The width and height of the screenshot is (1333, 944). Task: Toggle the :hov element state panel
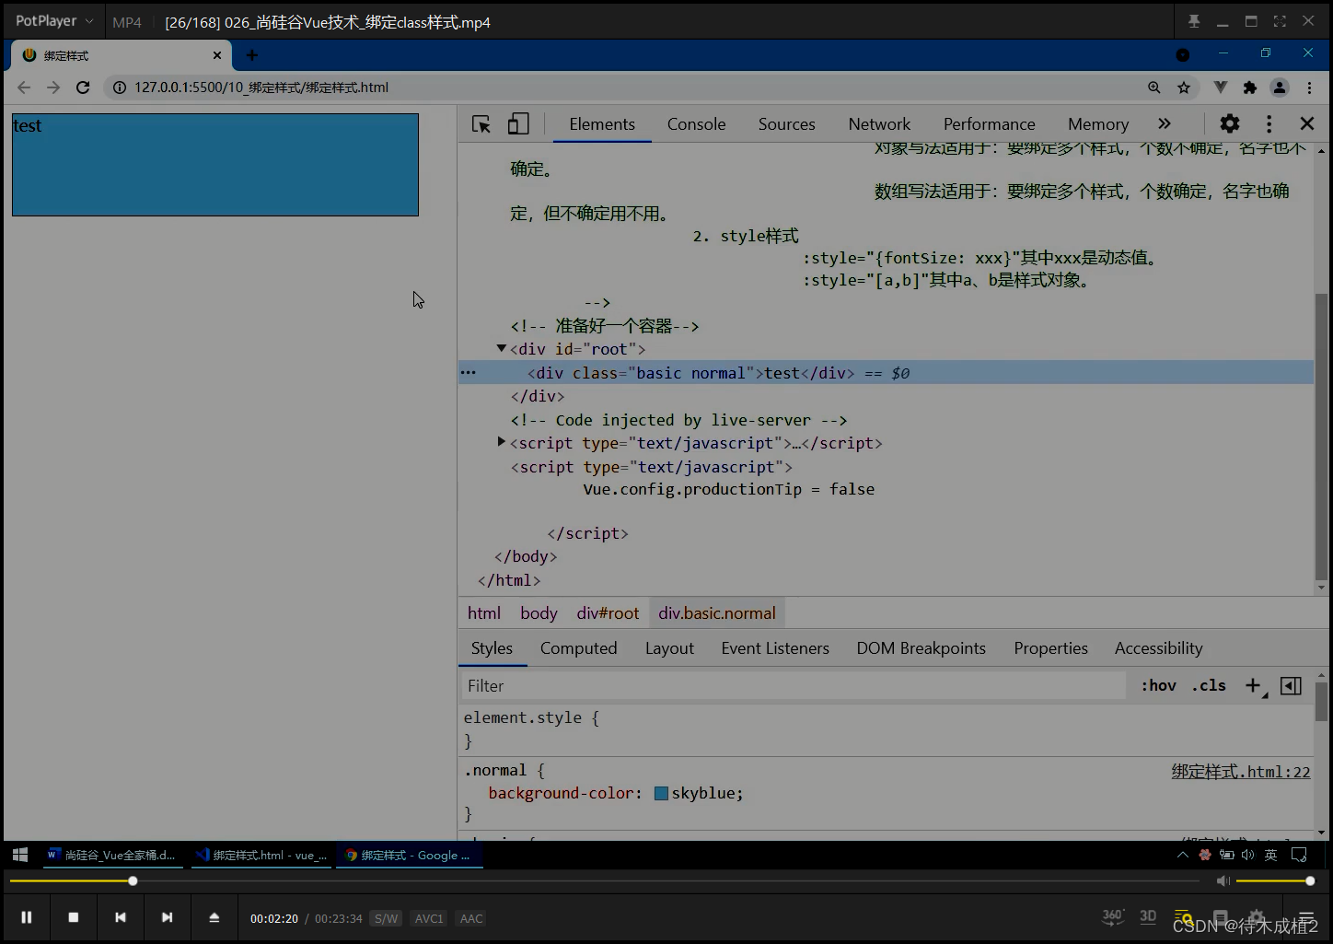tap(1158, 685)
